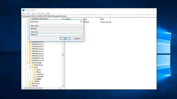The height and width of the screenshot is (99, 177).
Task: Expand the Open subkey arrow
Action: [x=32, y=70]
